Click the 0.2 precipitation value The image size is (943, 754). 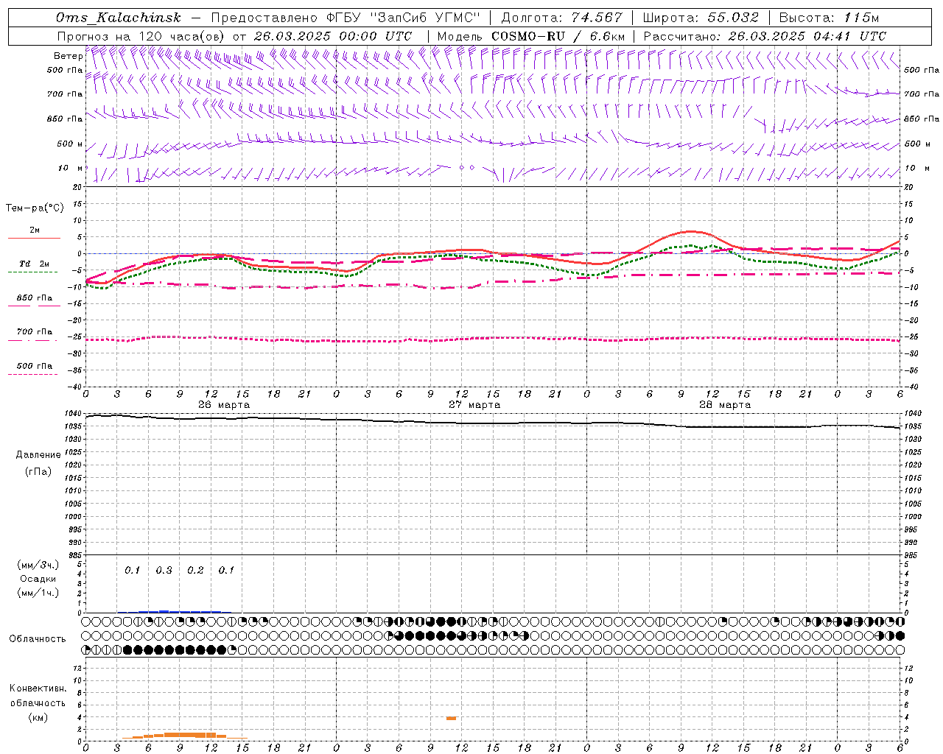coord(195,570)
